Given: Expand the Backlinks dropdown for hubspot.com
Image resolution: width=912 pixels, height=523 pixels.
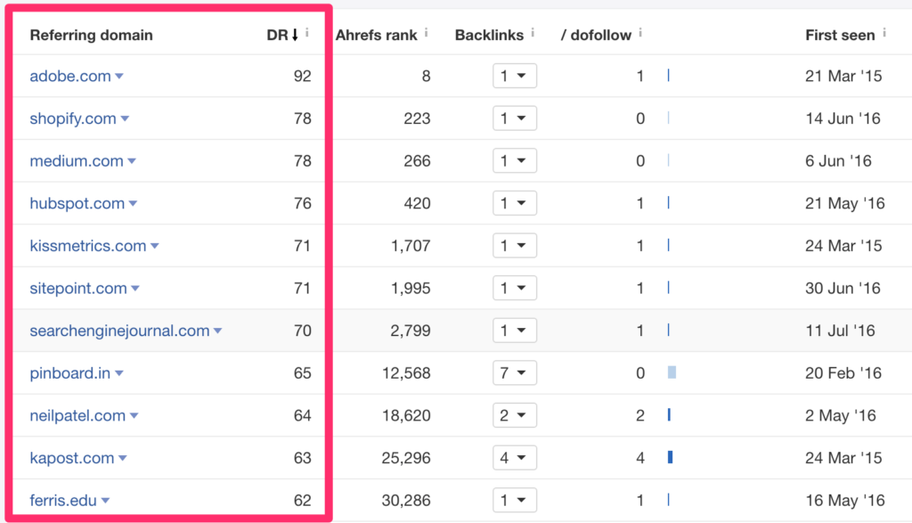Looking at the screenshot, I should coord(514,203).
